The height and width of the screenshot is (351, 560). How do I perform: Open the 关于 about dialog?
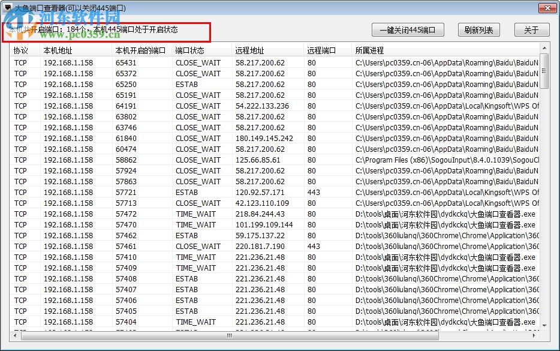pos(531,29)
